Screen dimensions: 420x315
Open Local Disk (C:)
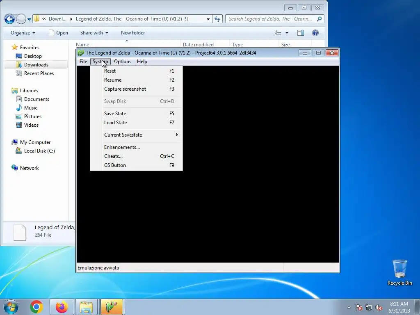tap(39, 151)
